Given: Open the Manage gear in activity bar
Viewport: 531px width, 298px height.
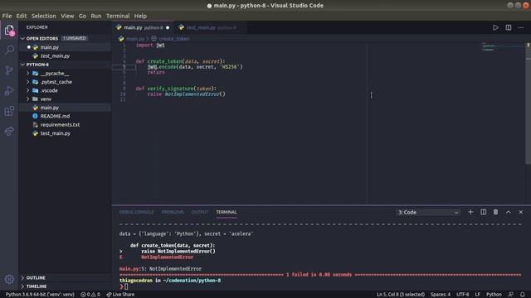Looking at the screenshot, I should pos(9,279).
